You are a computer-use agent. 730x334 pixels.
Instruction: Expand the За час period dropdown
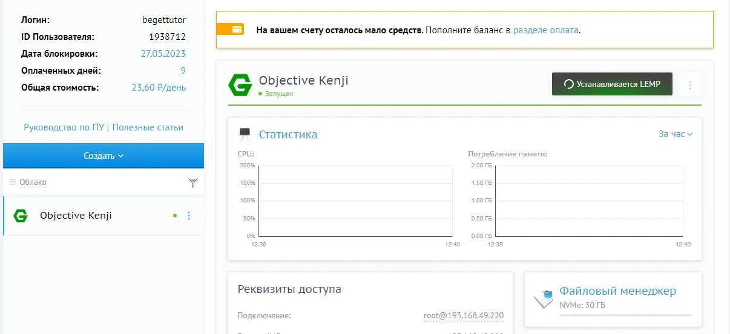676,134
